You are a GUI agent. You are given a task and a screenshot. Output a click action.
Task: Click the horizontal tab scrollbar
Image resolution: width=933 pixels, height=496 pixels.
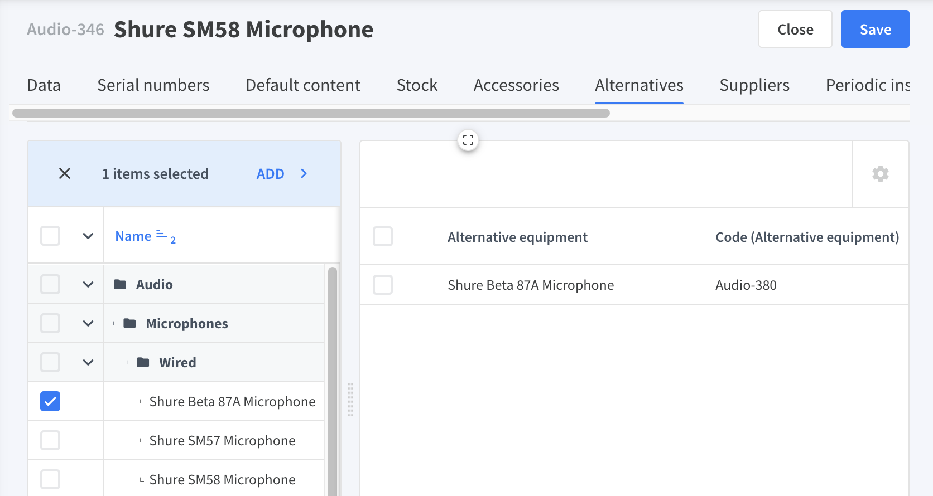pos(311,113)
